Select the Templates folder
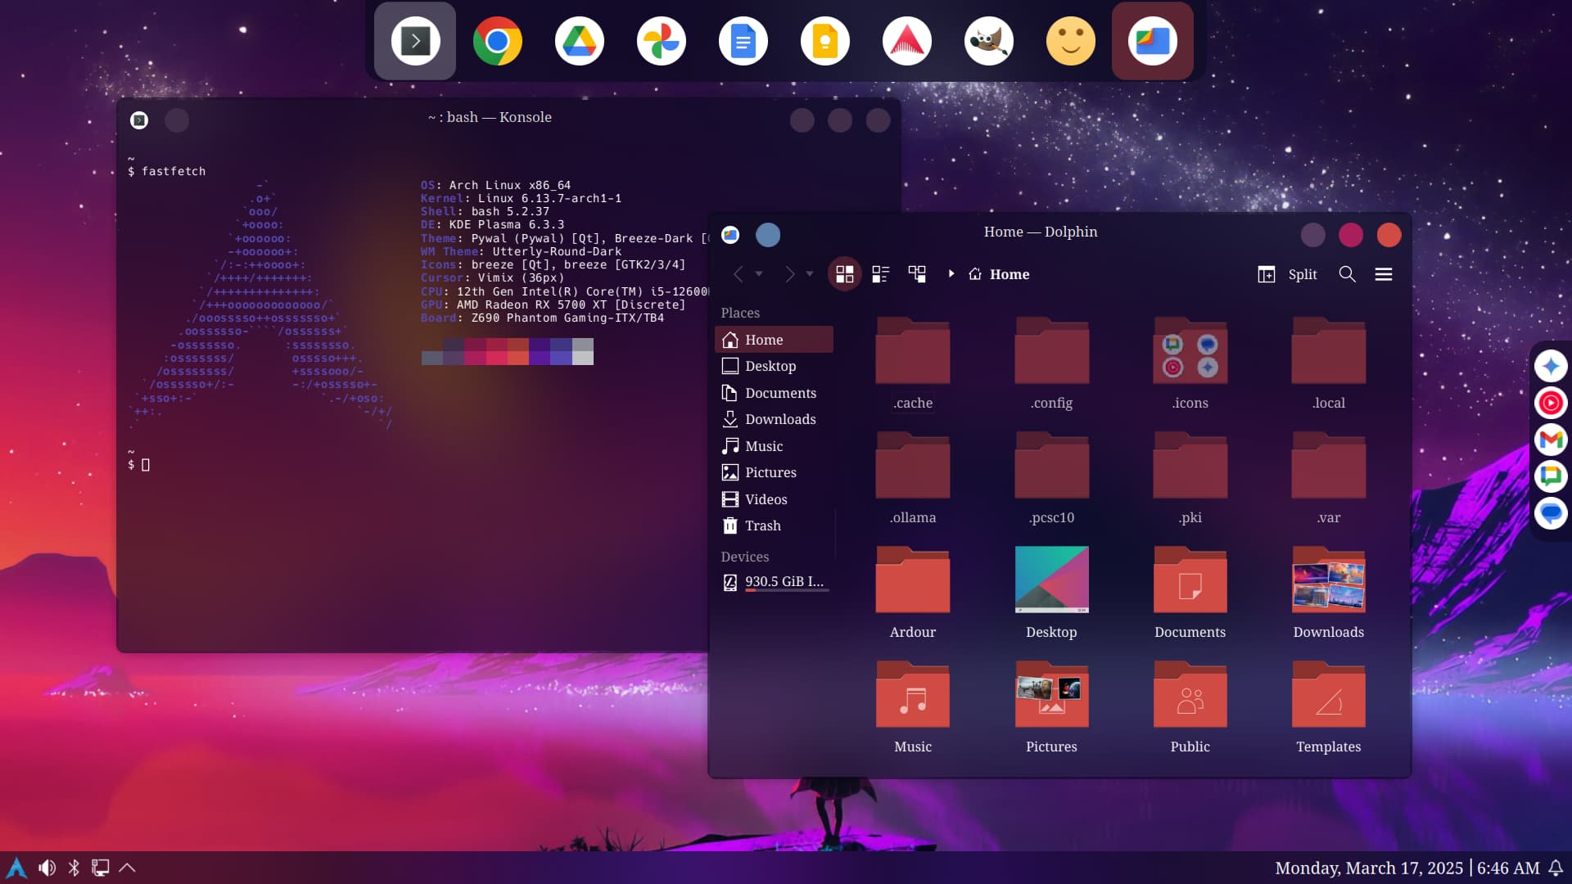The image size is (1572, 884). (1328, 707)
